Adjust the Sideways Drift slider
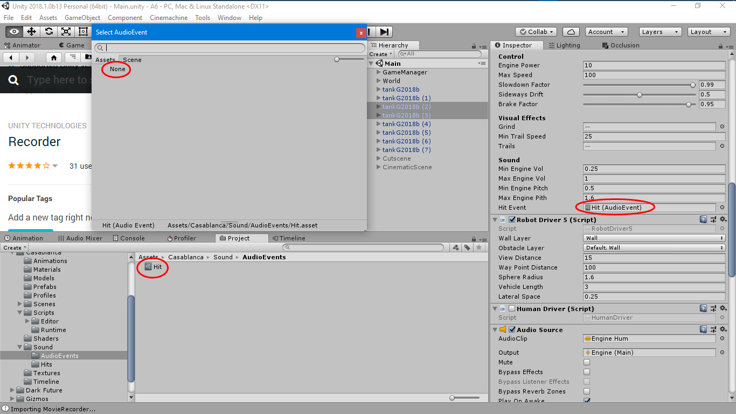 [639, 94]
